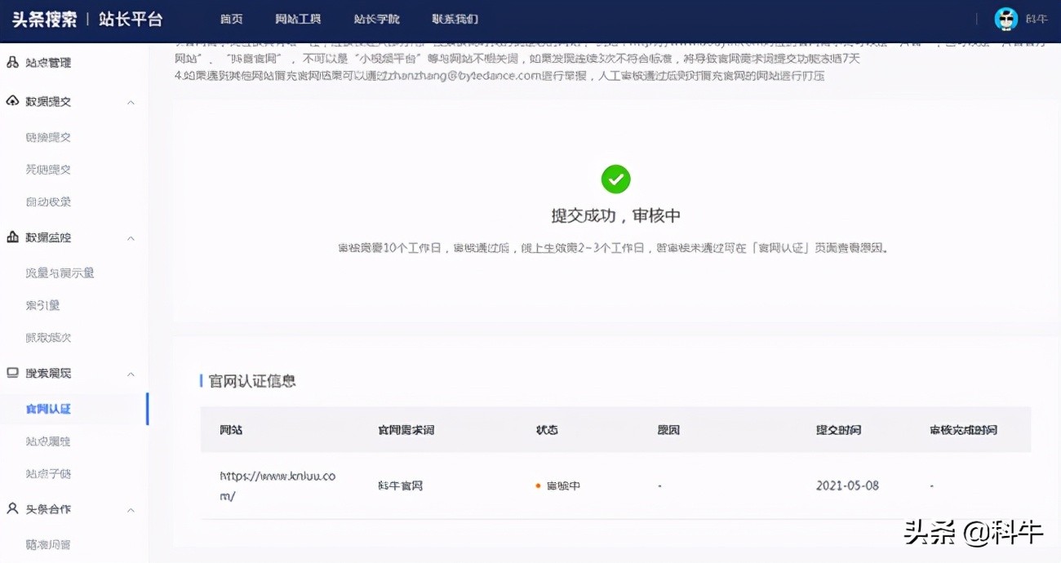Open the 网站工具 top navigation item
The image size is (1061, 563).
click(298, 19)
